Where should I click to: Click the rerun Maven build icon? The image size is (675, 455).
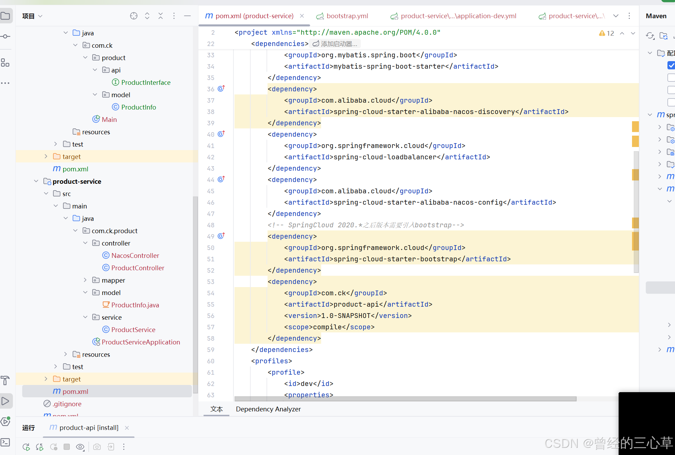pyautogui.click(x=26, y=447)
